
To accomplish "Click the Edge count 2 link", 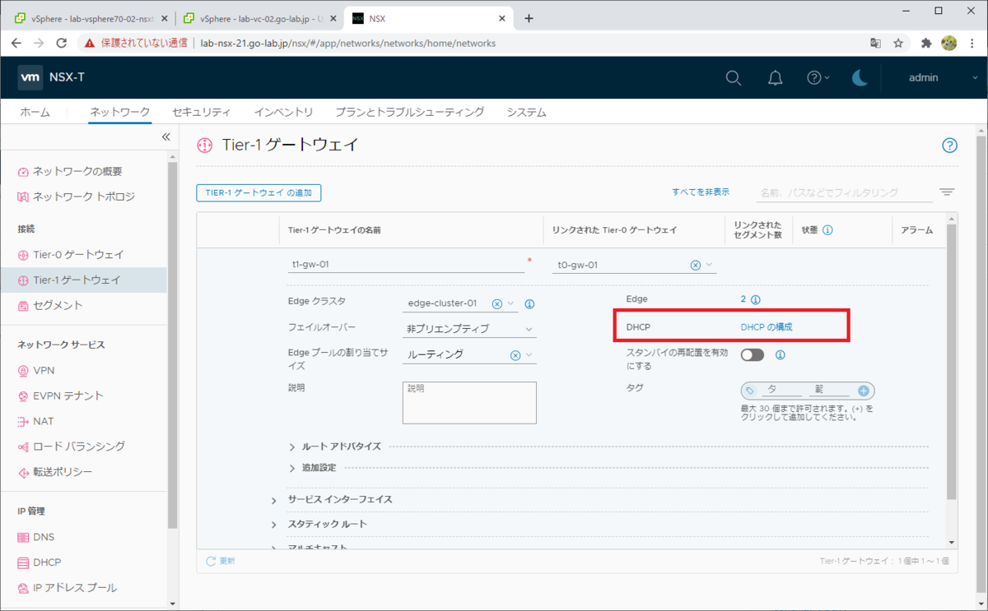I will tap(743, 299).
